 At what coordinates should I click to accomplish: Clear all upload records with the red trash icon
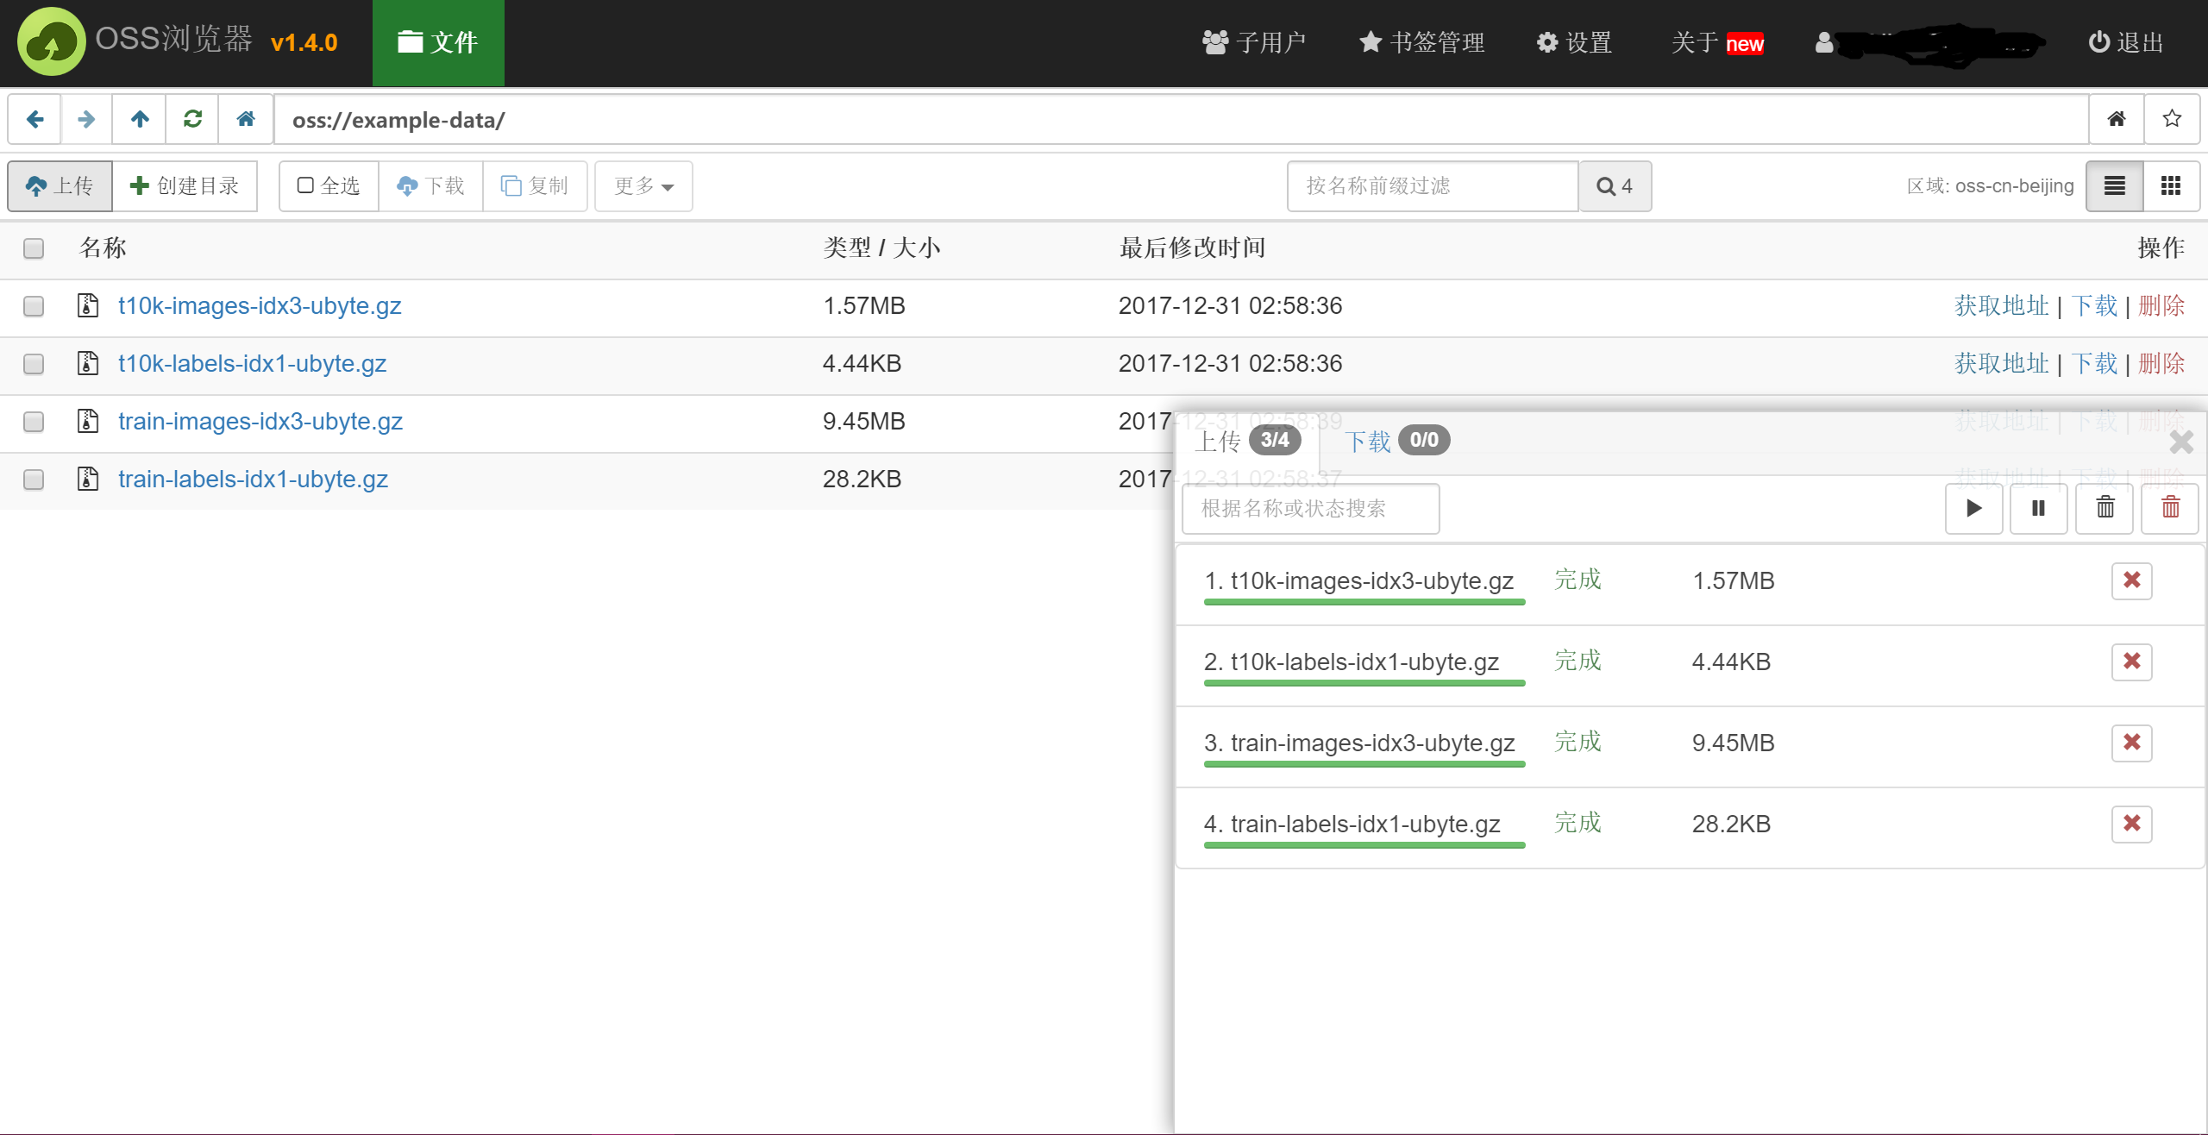click(x=2170, y=508)
